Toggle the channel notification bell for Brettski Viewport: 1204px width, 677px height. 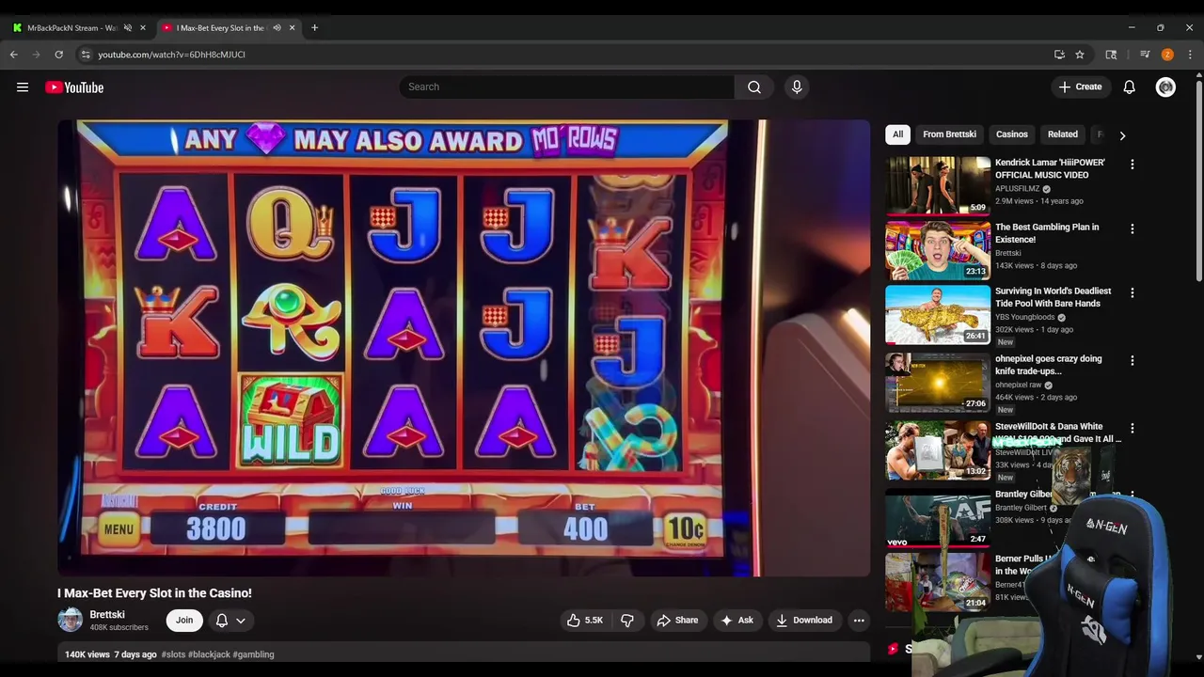tap(222, 621)
